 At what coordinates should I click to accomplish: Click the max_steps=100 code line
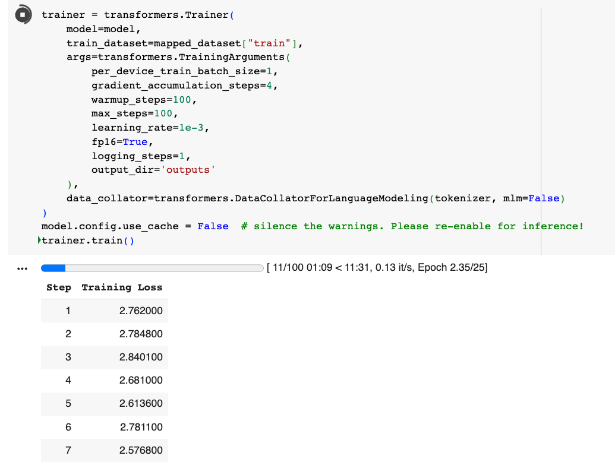[x=134, y=113]
